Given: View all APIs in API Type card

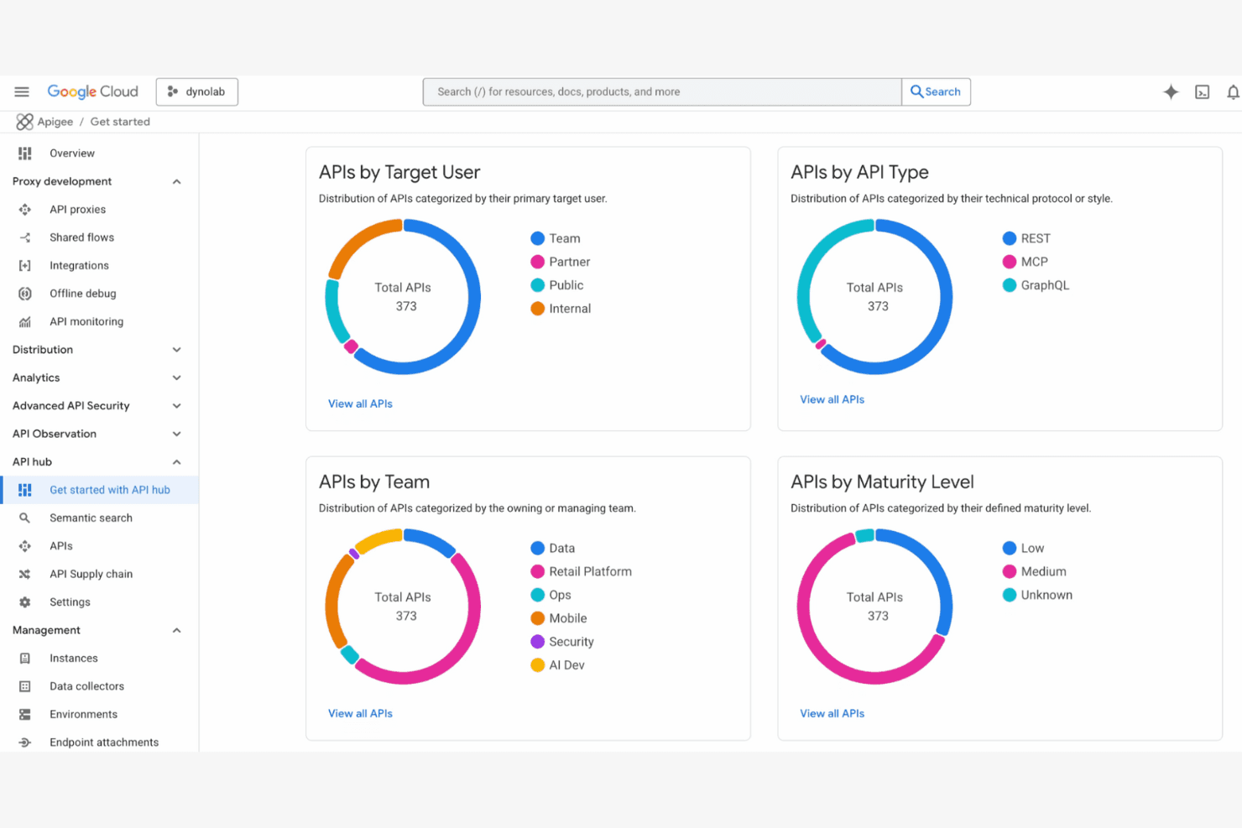Looking at the screenshot, I should (832, 399).
